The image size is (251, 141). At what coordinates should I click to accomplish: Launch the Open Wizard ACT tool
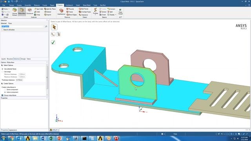point(120,12)
